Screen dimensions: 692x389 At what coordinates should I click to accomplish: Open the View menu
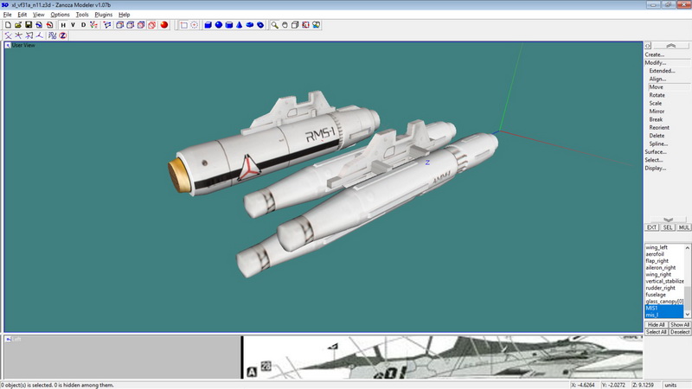click(x=38, y=15)
